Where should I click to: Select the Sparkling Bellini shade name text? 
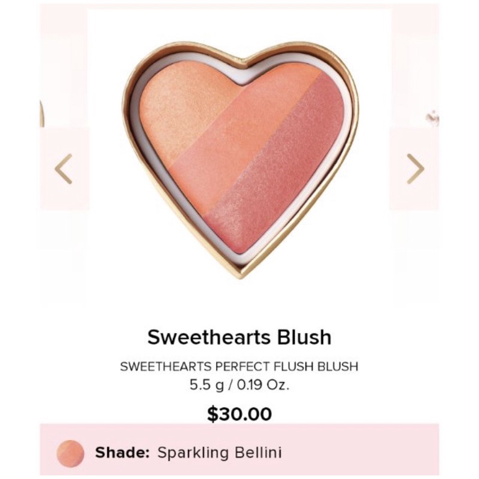coord(219,453)
